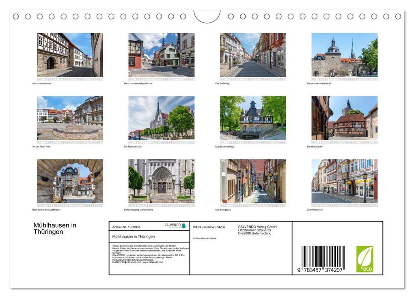Open the 'Zum Postkeller' street thumbnail
Viewport: 414px width, 298px height.
[343, 181]
